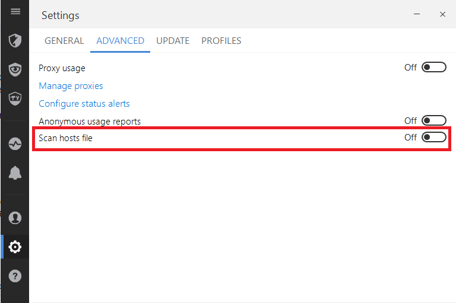Click the Manage proxies link
The width and height of the screenshot is (456, 303).
pyautogui.click(x=71, y=86)
